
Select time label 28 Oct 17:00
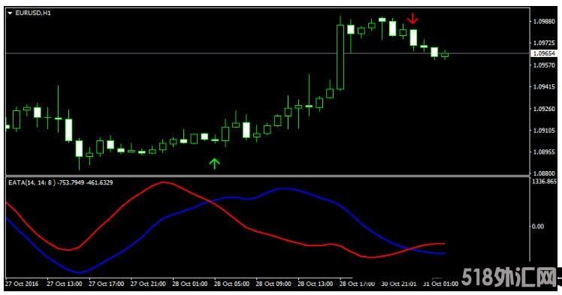tap(357, 284)
